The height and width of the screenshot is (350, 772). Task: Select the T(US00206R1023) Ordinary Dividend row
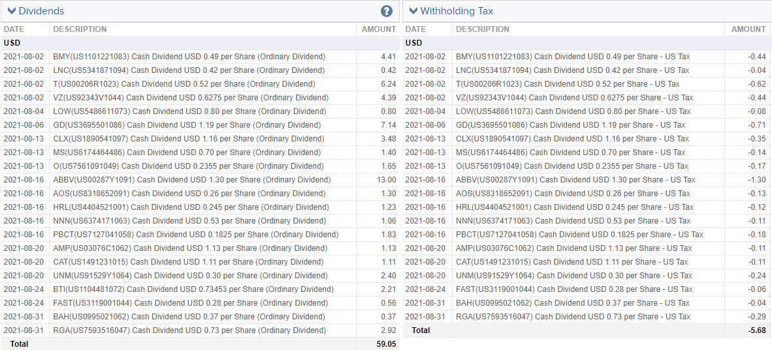point(199,84)
